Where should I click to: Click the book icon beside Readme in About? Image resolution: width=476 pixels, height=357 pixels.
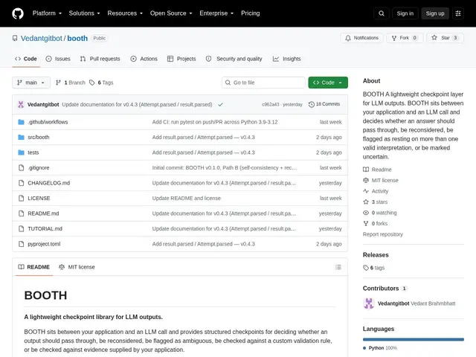pos(366,170)
